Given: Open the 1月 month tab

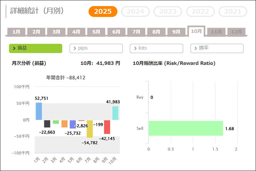Looking at the screenshot, I should (x=16, y=32).
